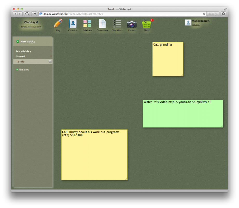Click the To-do board settings gear
This screenshot has height=208, width=239.
[x=50, y=62]
